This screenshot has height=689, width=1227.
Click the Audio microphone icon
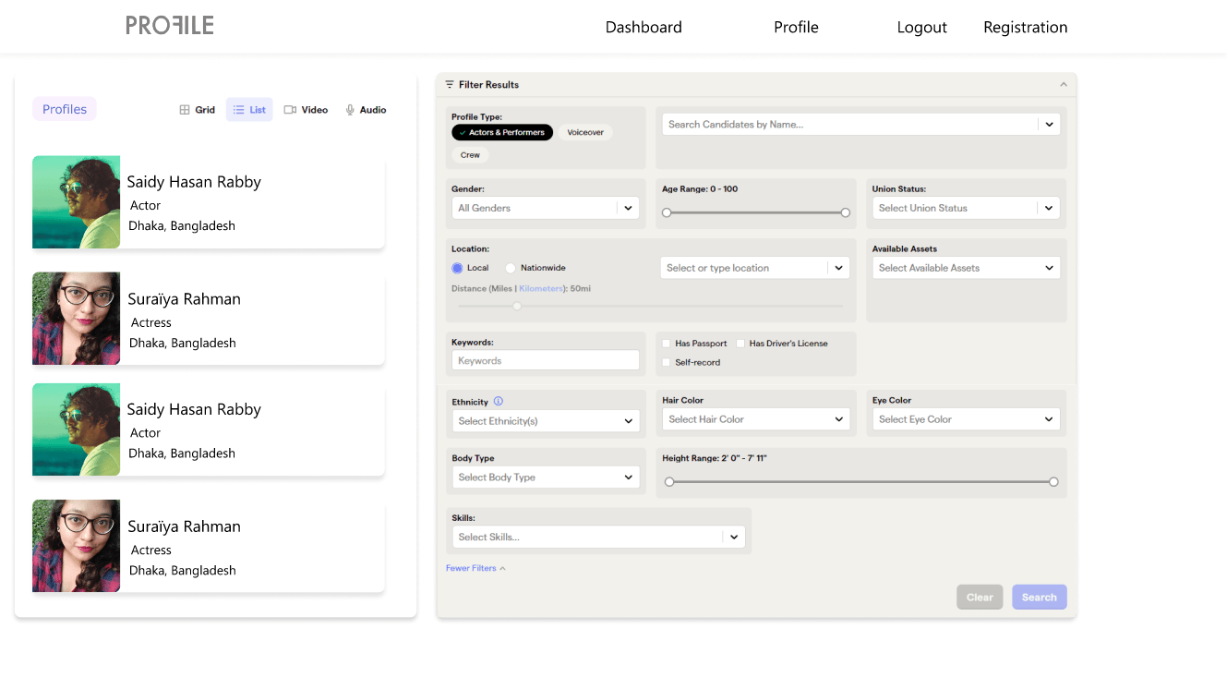350,110
